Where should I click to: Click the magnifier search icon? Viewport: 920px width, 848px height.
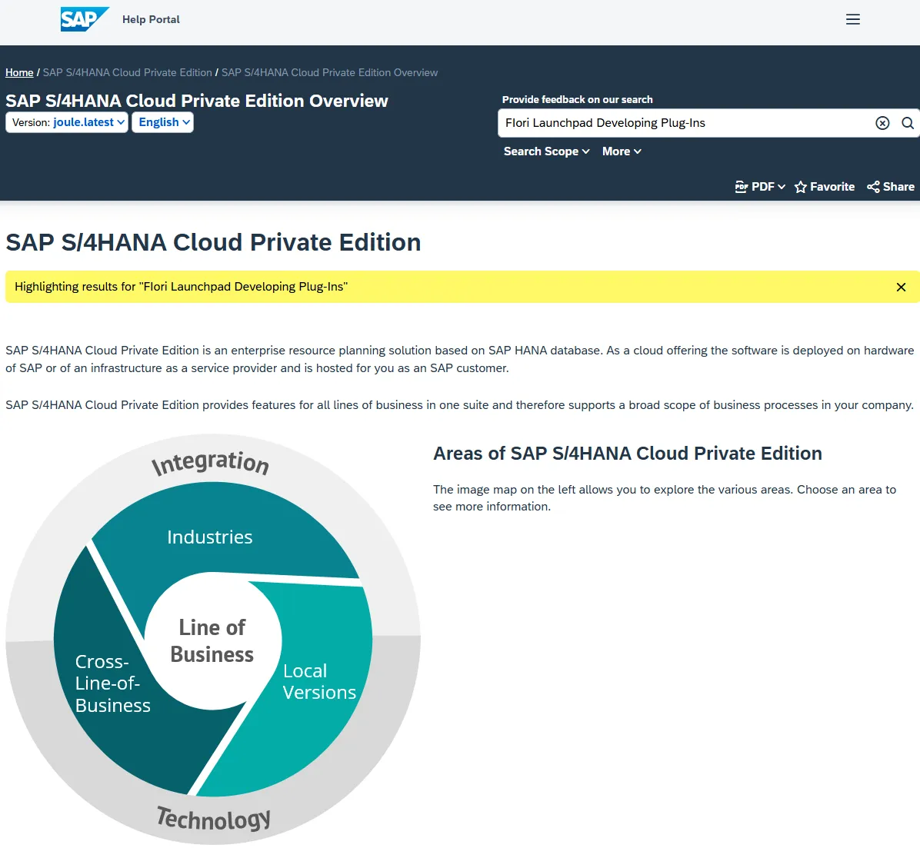[x=908, y=123]
